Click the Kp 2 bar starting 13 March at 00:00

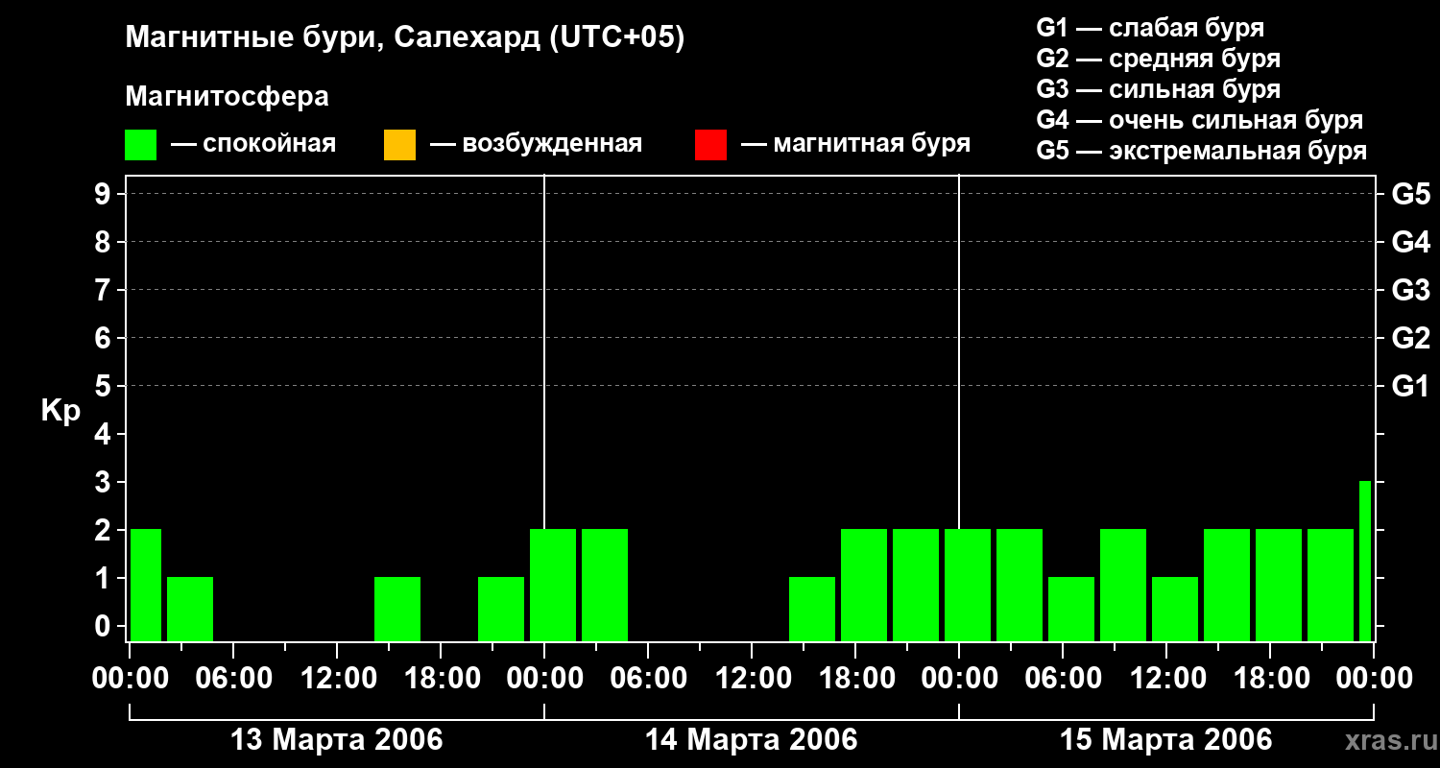pos(146,585)
